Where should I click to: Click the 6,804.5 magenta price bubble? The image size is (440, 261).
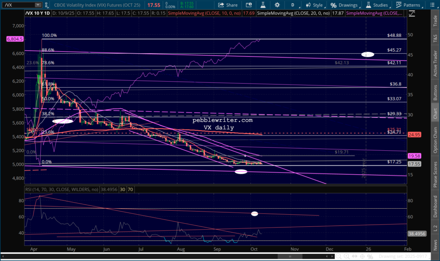point(15,39)
